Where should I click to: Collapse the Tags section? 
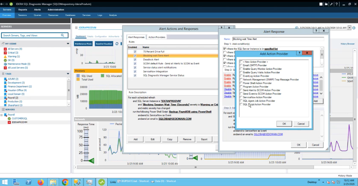coord(68,74)
